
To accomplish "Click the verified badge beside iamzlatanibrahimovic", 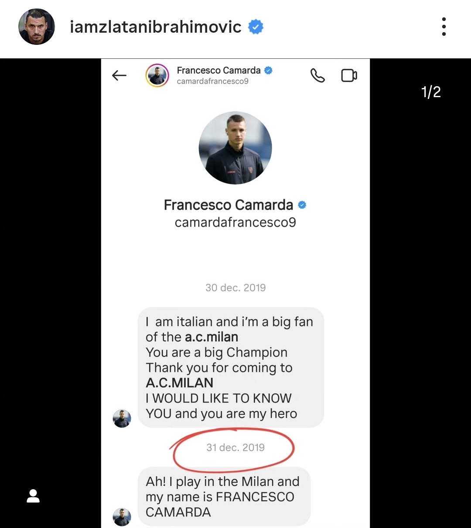I will [256, 27].
